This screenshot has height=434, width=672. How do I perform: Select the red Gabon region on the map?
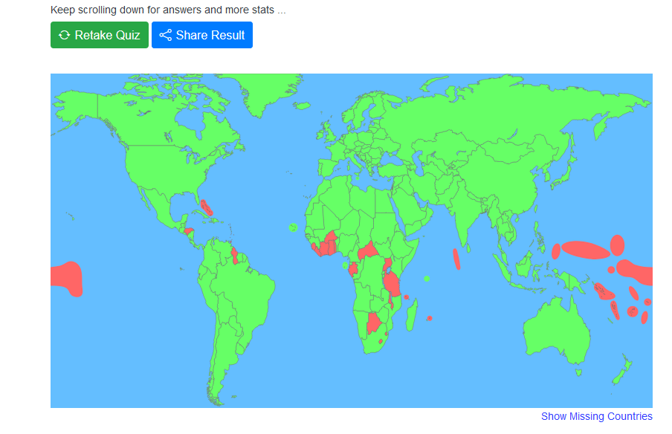click(353, 269)
